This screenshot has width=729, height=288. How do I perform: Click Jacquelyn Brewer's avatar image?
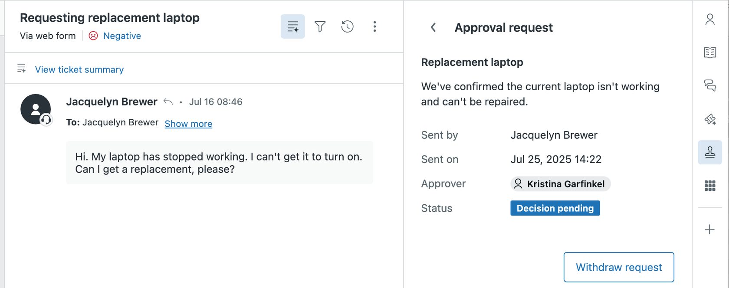point(36,109)
